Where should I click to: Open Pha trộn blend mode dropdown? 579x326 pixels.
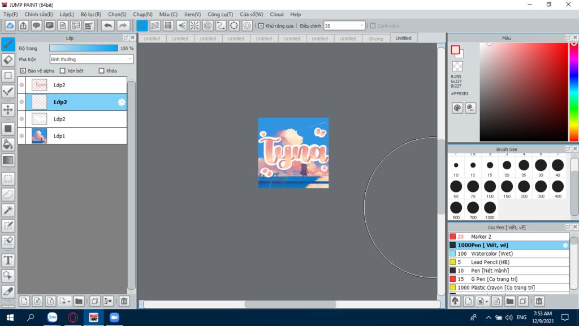point(91,59)
